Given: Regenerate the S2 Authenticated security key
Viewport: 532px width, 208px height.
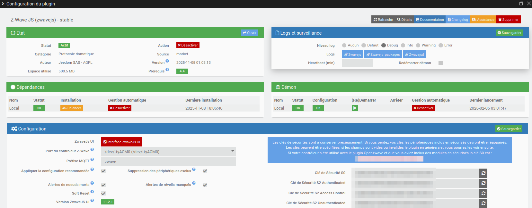Looking at the screenshot, I should tap(483, 183).
